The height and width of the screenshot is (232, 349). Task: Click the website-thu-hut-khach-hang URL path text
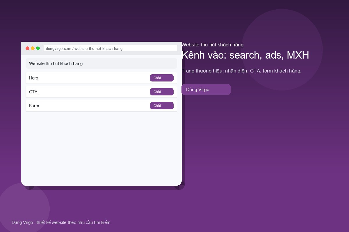[x=98, y=48]
